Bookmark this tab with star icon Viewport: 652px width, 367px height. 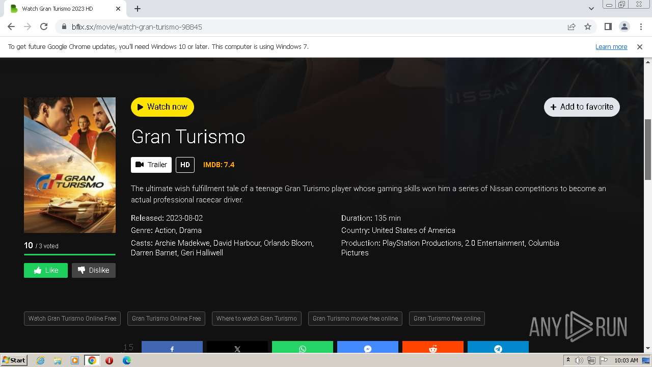[588, 27]
